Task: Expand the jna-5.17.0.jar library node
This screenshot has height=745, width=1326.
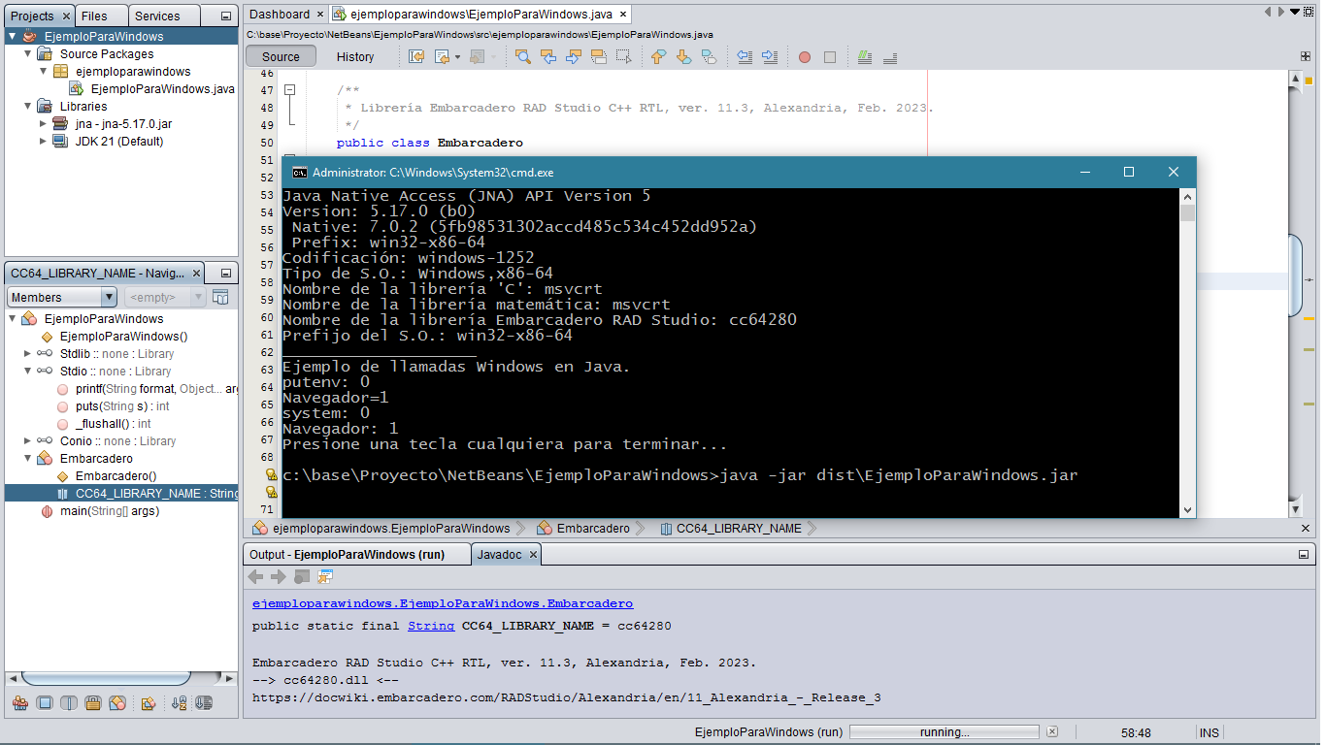Action: (x=43, y=123)
